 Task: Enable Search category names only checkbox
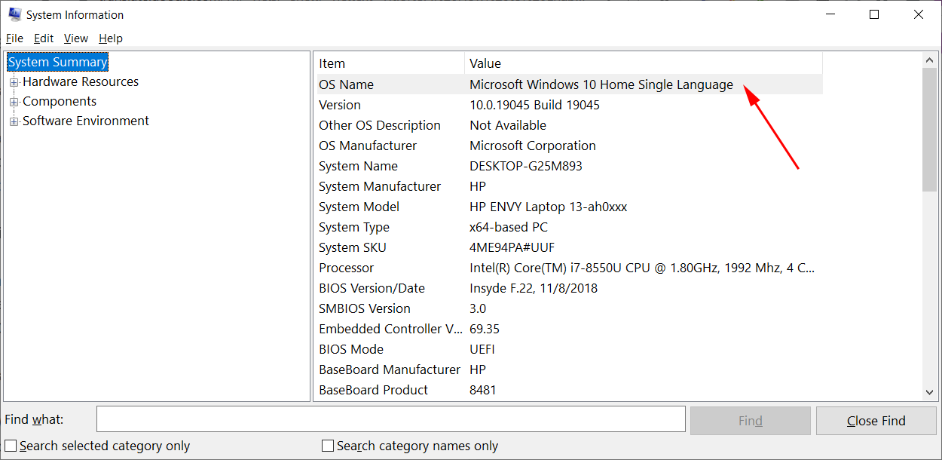[x=328, y=446]
